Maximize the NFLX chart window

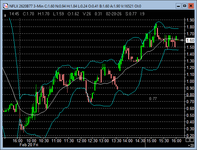tap(184, 6)
